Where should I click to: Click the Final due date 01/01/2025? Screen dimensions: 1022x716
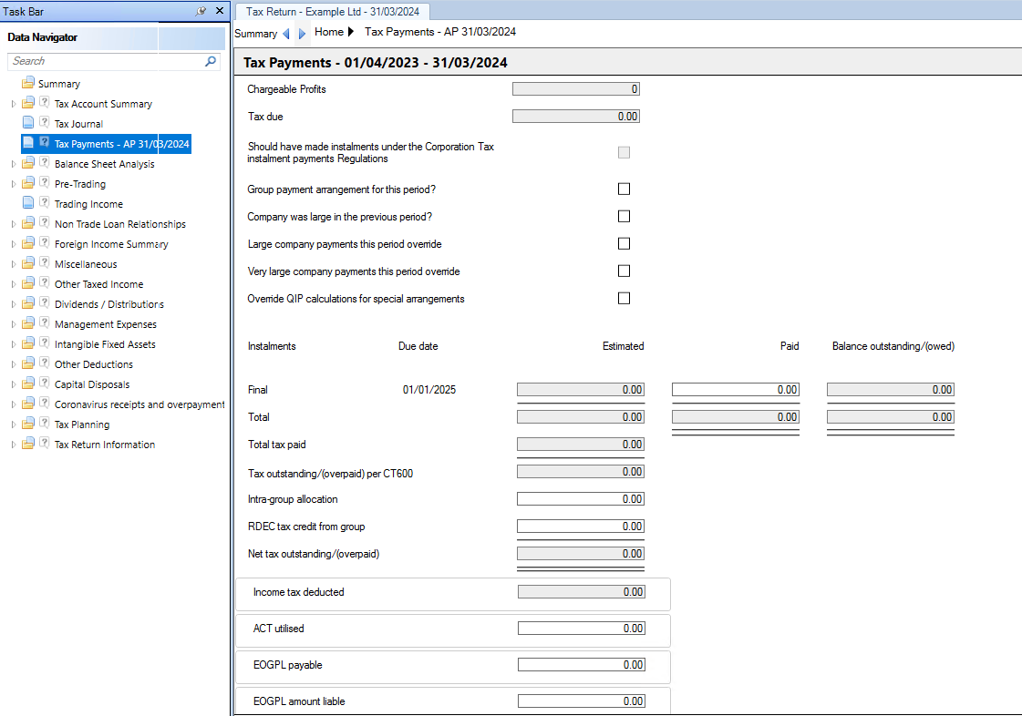[x=428, y=390]
